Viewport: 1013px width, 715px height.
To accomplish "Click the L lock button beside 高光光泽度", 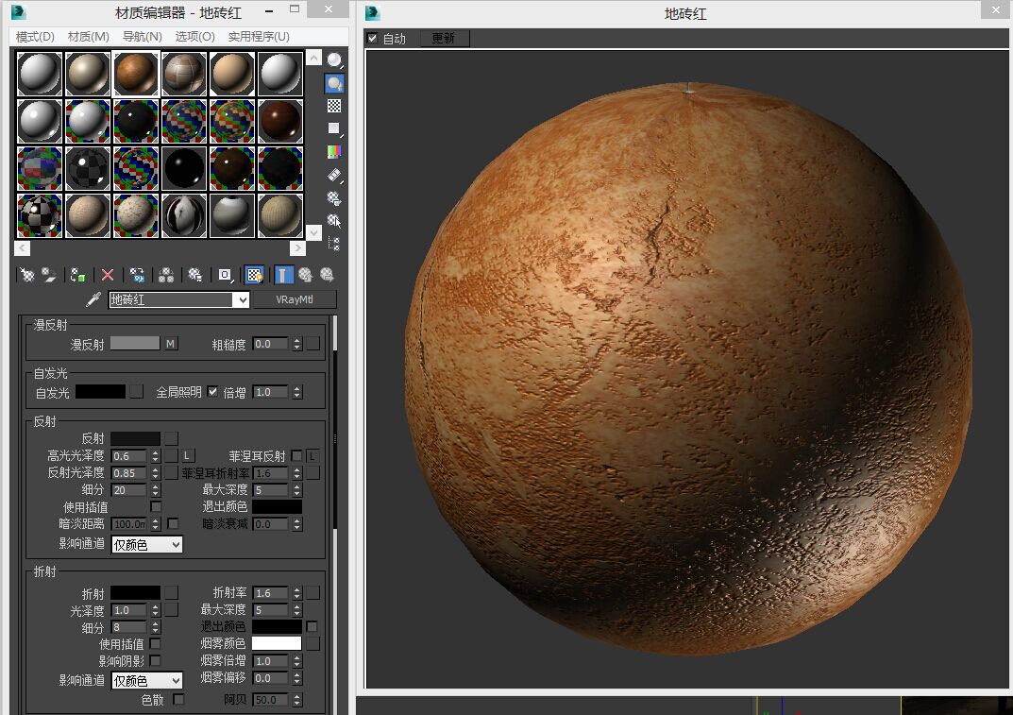I will tap(186, 456).
